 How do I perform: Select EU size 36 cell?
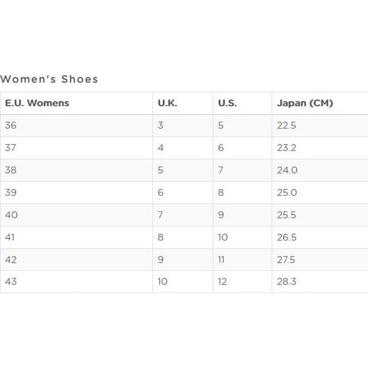pos(76,125)
